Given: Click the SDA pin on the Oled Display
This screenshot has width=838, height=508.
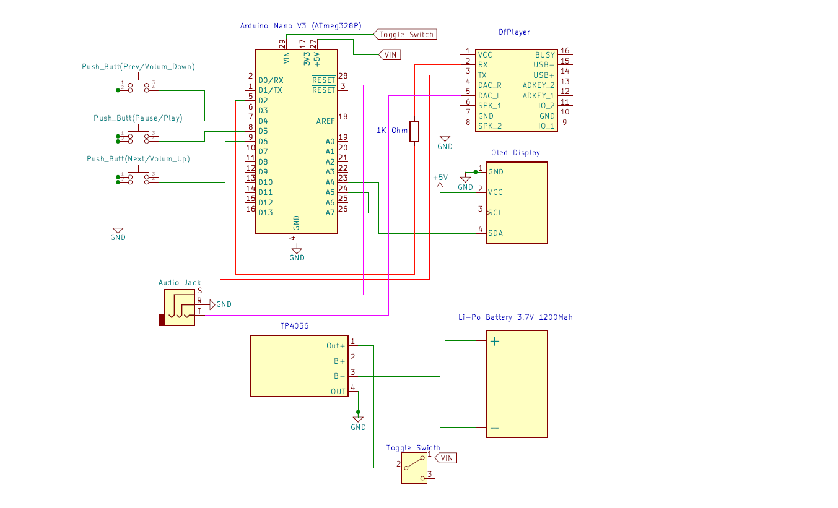Looking at the screenshot, I should pos(495,233).
